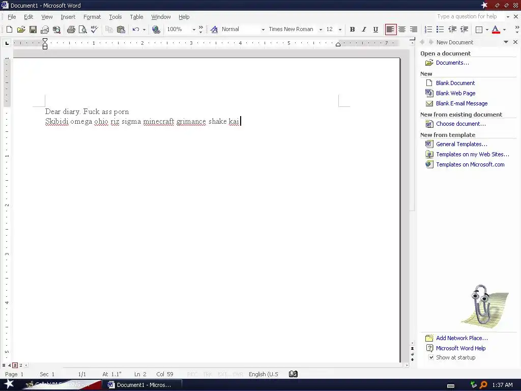521x391 pixels.
Task: Click Add Network Place... link
Action: point(462,338)
